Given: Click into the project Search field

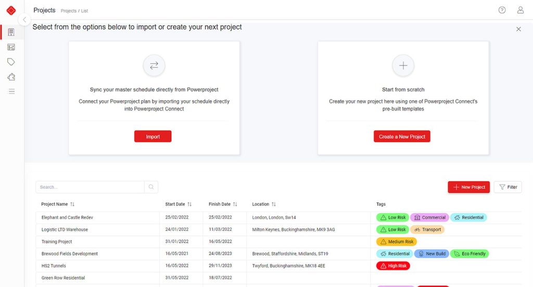Looking at the screenshot, I should 90,187.
